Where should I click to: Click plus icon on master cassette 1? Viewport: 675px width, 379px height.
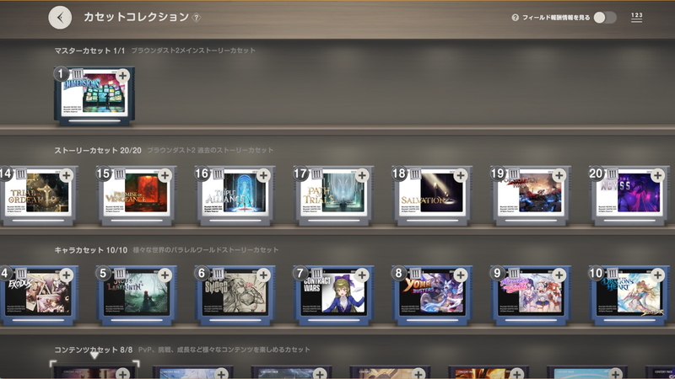click(x=122, y=76)
